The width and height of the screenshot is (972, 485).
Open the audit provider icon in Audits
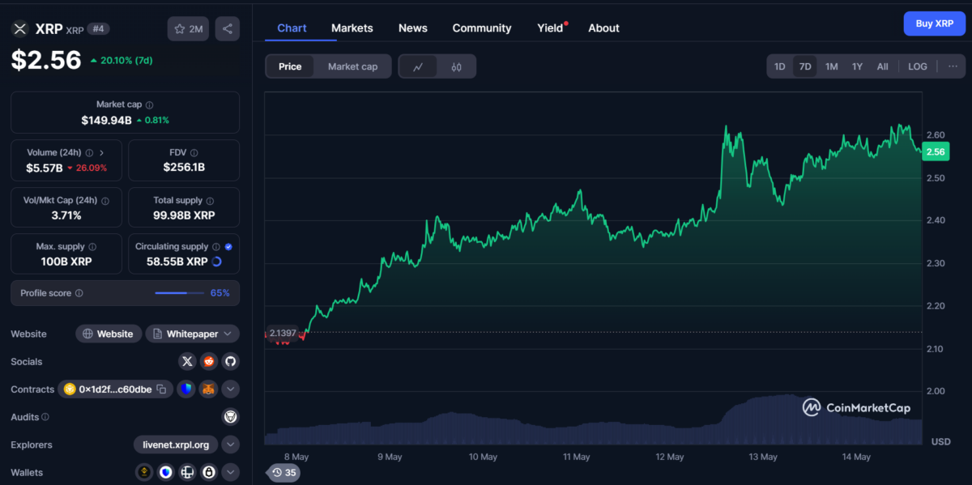coord(230,417)
